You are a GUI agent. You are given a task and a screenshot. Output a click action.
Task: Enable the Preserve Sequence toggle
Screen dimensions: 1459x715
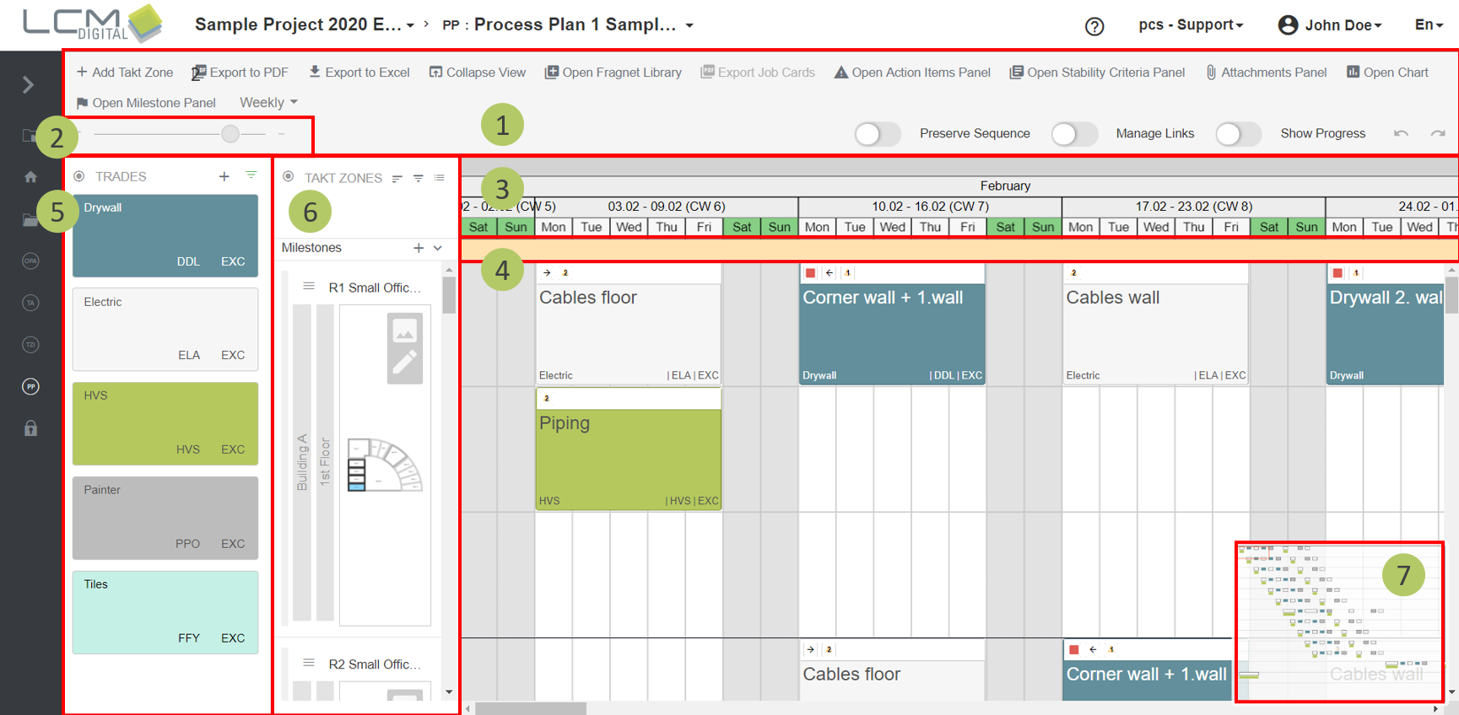tap(877, 134)
